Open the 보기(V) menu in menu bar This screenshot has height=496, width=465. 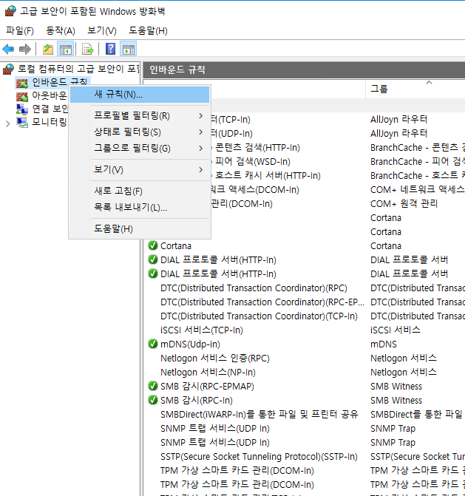[101, 31]
